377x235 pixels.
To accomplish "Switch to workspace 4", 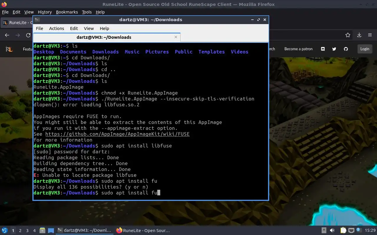I will [x=34, y=231].
